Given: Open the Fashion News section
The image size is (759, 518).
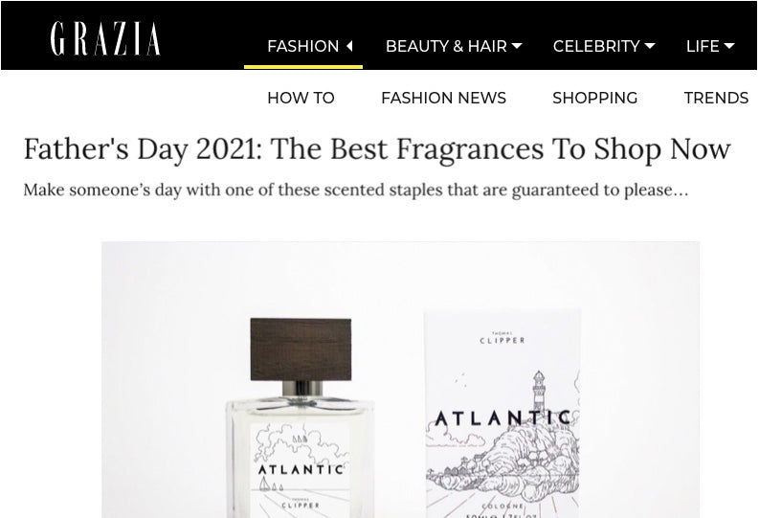Looking at the screenshot, I should 443,98.
